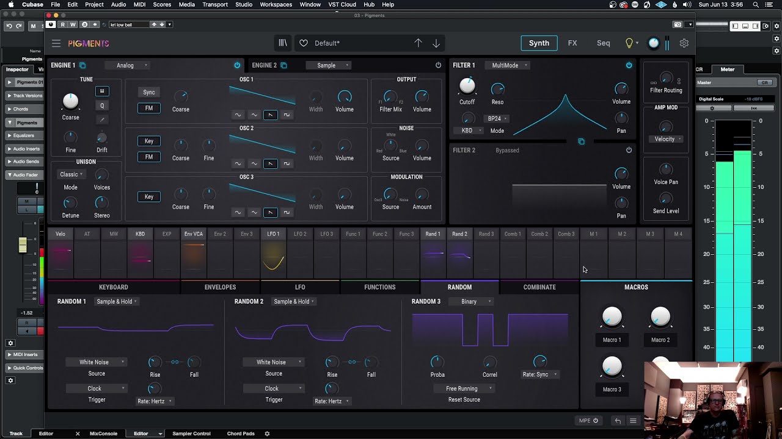Load next preset with down arrow
The height and width of the screenshot is (439, 782).
click(x=436, y=43)
